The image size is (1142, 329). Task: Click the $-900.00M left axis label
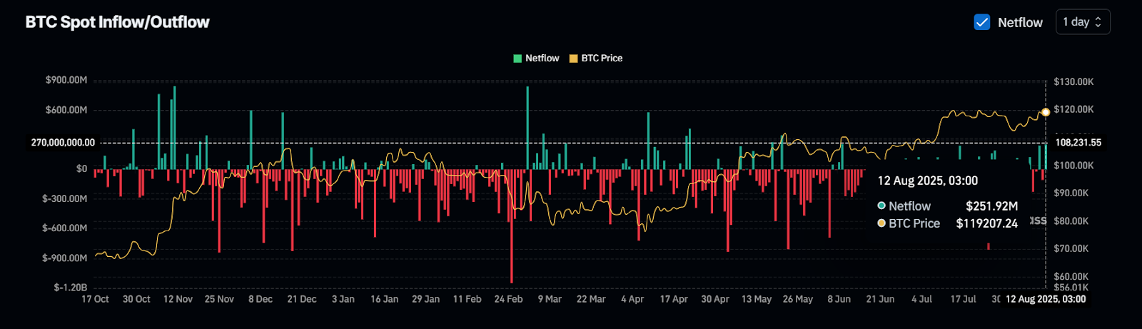point(65,258)
